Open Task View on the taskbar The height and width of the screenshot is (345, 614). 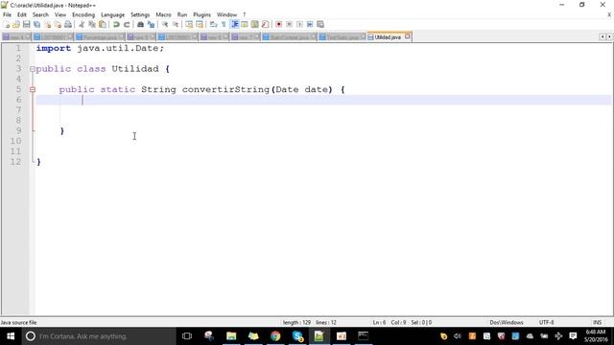click(187, 336)
